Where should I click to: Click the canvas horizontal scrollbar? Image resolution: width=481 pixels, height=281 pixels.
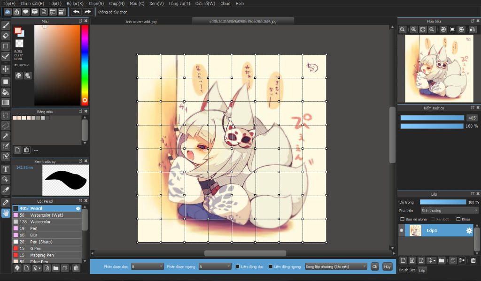(x=245, y=253)
